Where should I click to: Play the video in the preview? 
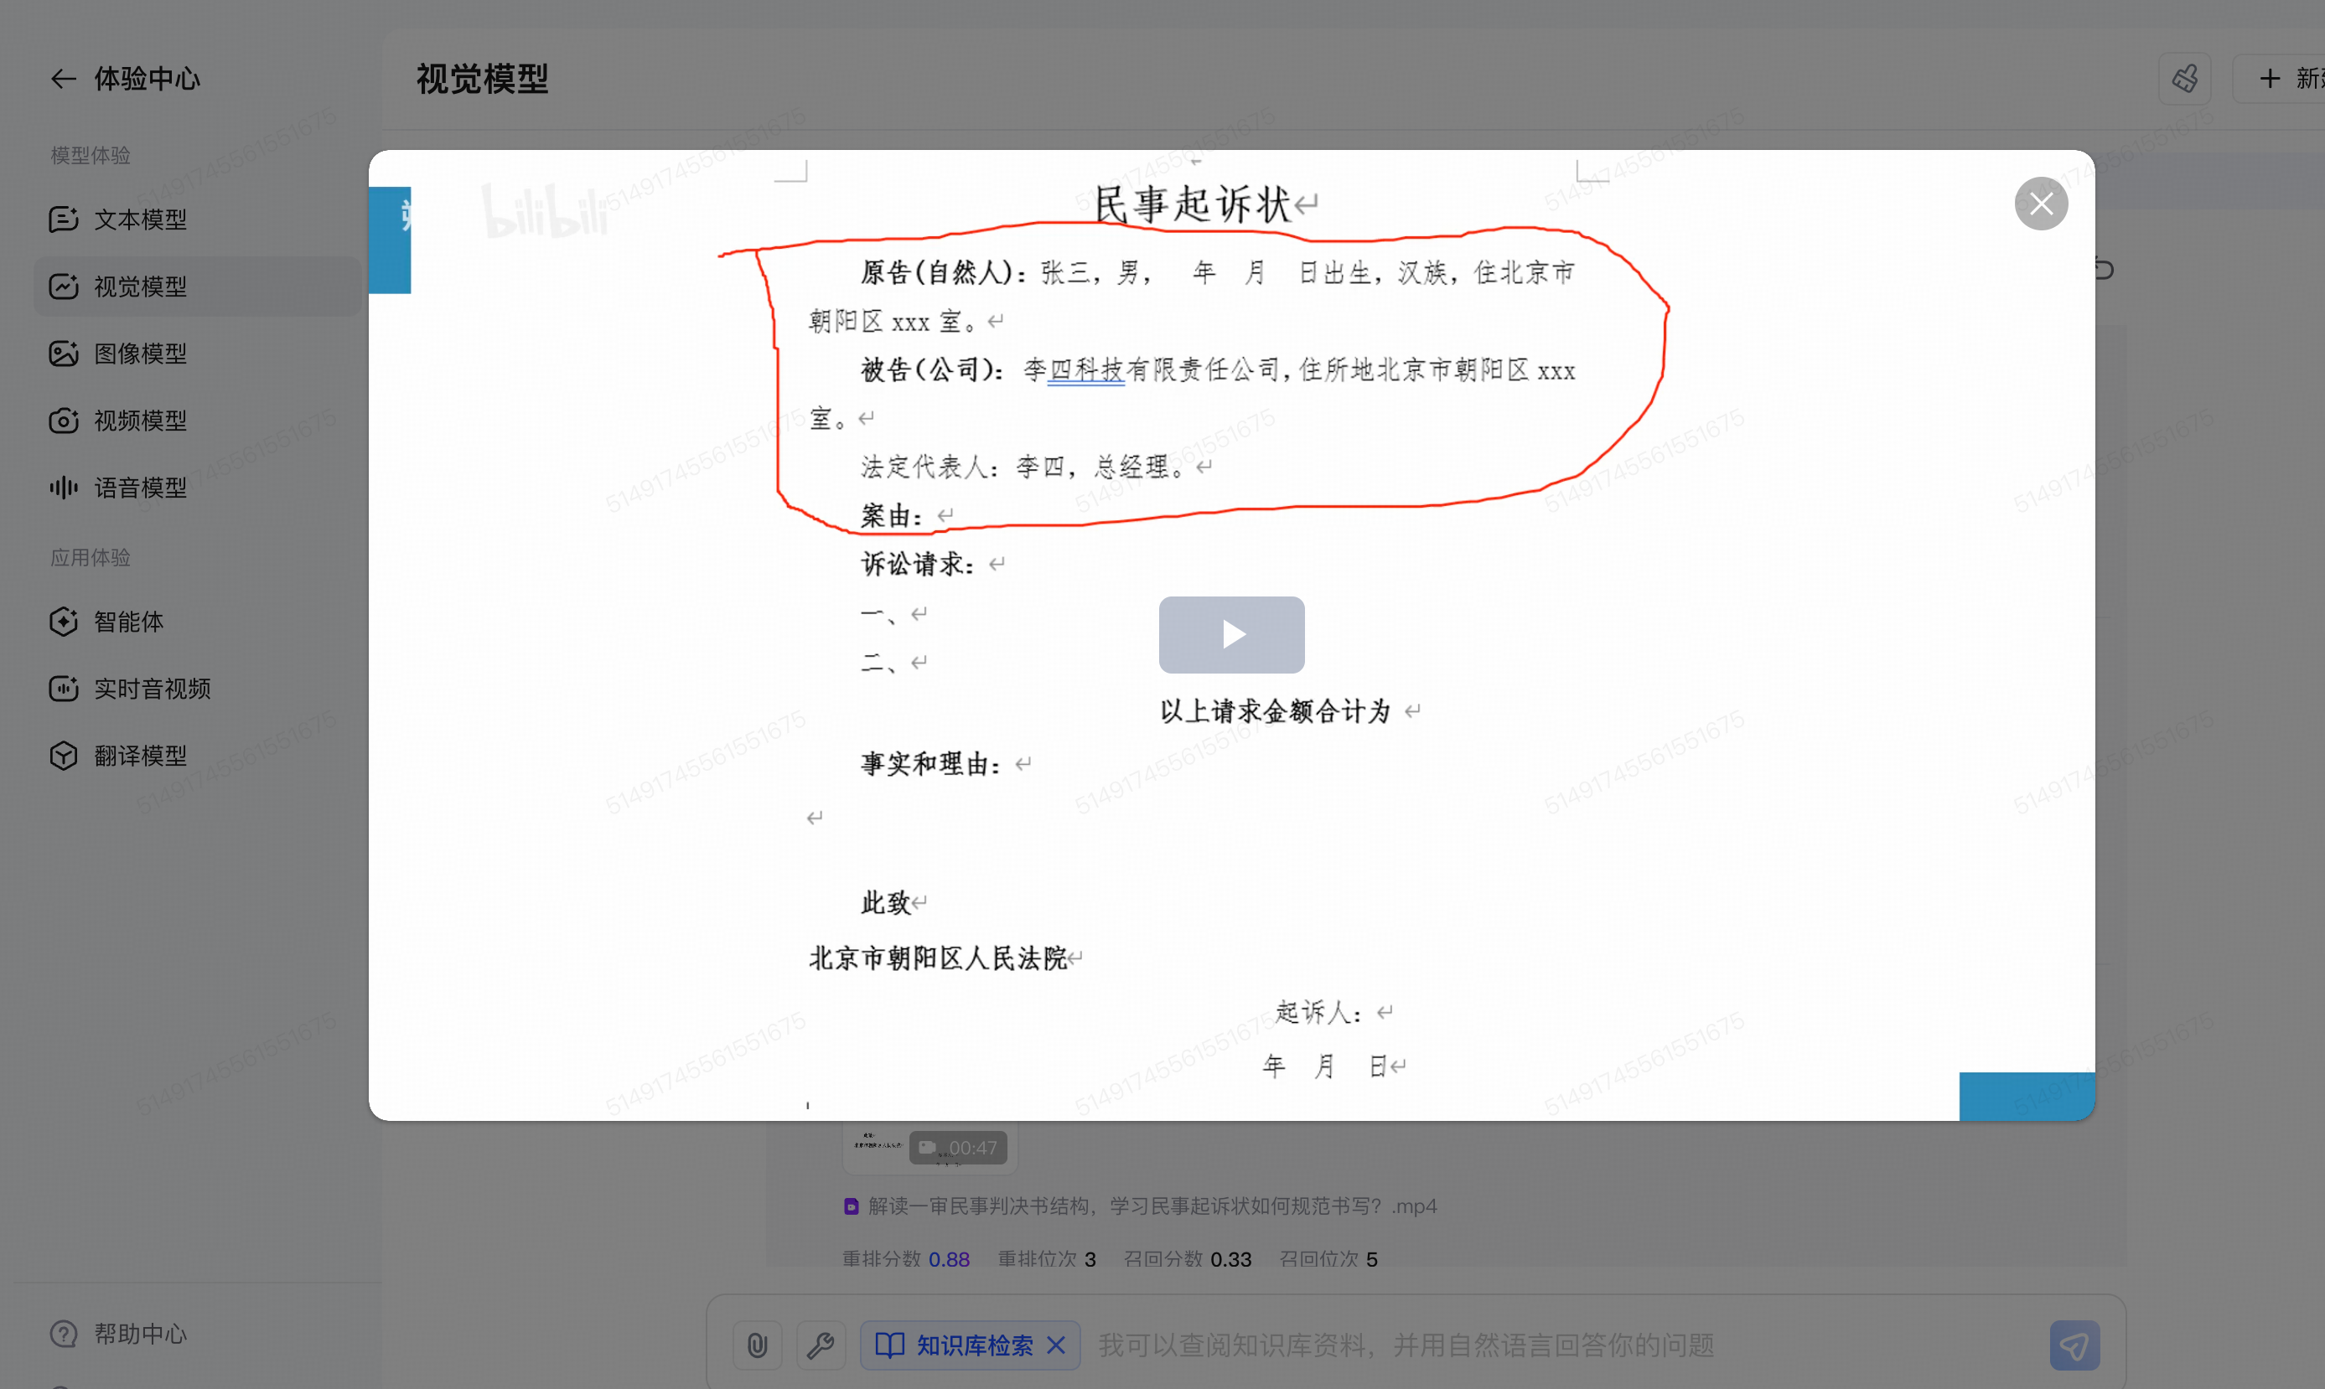coord(1230,634)
